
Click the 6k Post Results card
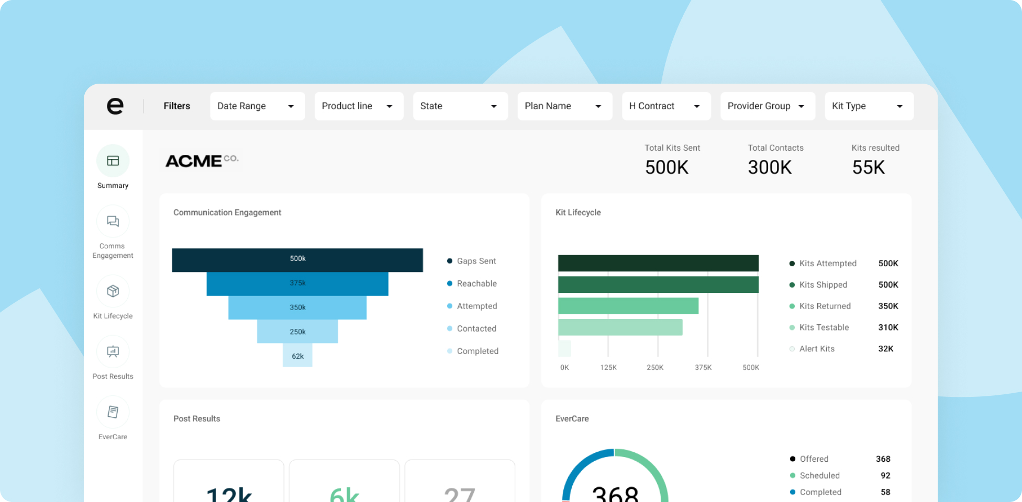(x=345, y=481)
